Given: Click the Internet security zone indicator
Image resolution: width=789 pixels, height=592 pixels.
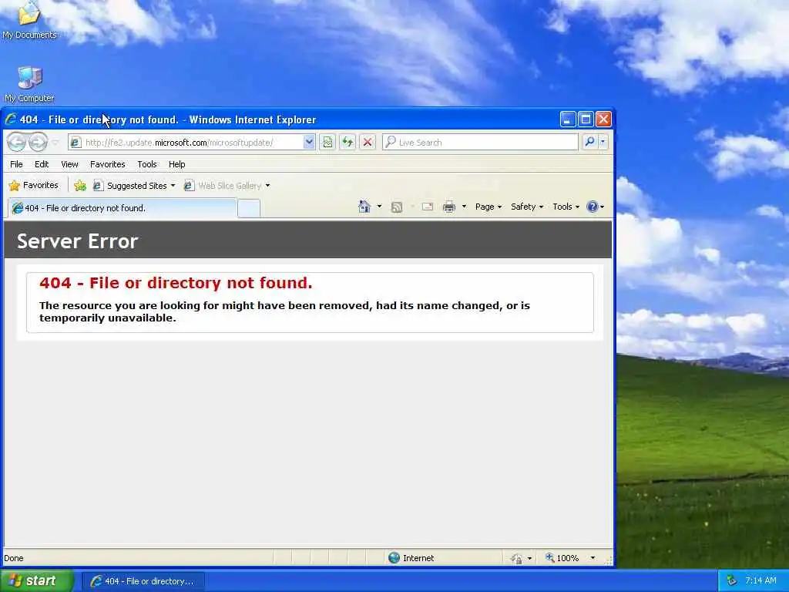Looking at the screenshot, I should pos(411,558).
